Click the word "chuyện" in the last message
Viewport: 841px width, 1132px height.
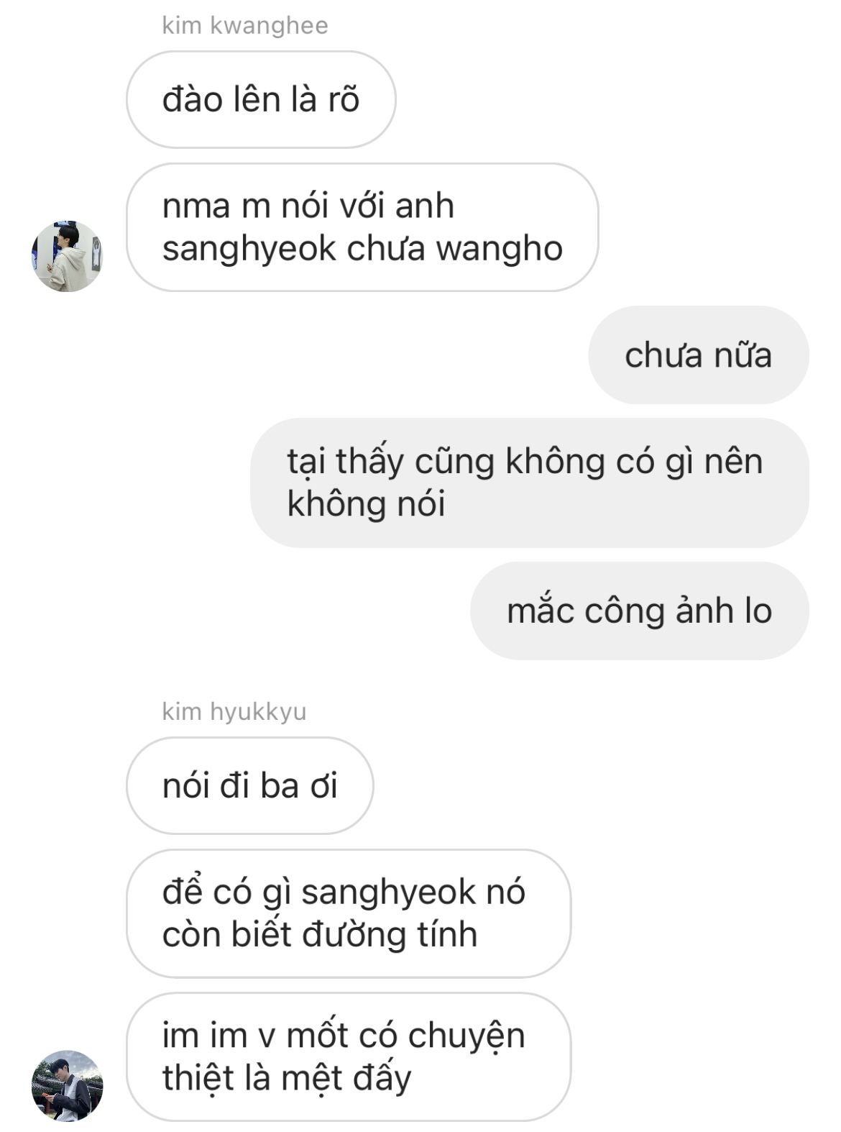(467, 1036)
